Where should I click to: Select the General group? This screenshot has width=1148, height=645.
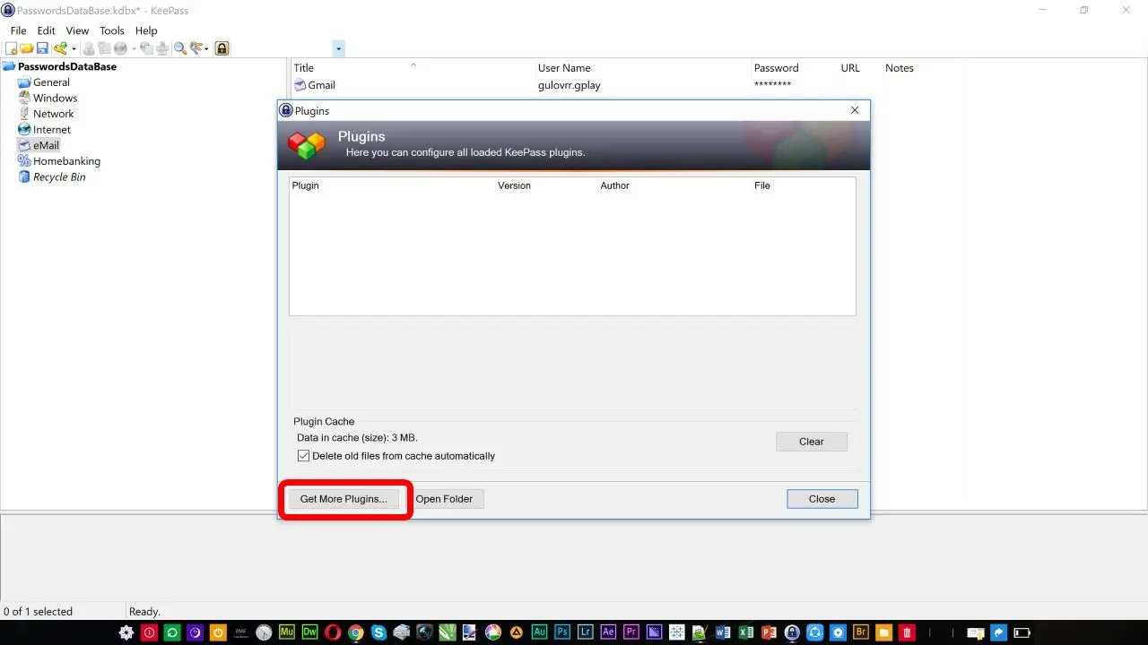51,82
